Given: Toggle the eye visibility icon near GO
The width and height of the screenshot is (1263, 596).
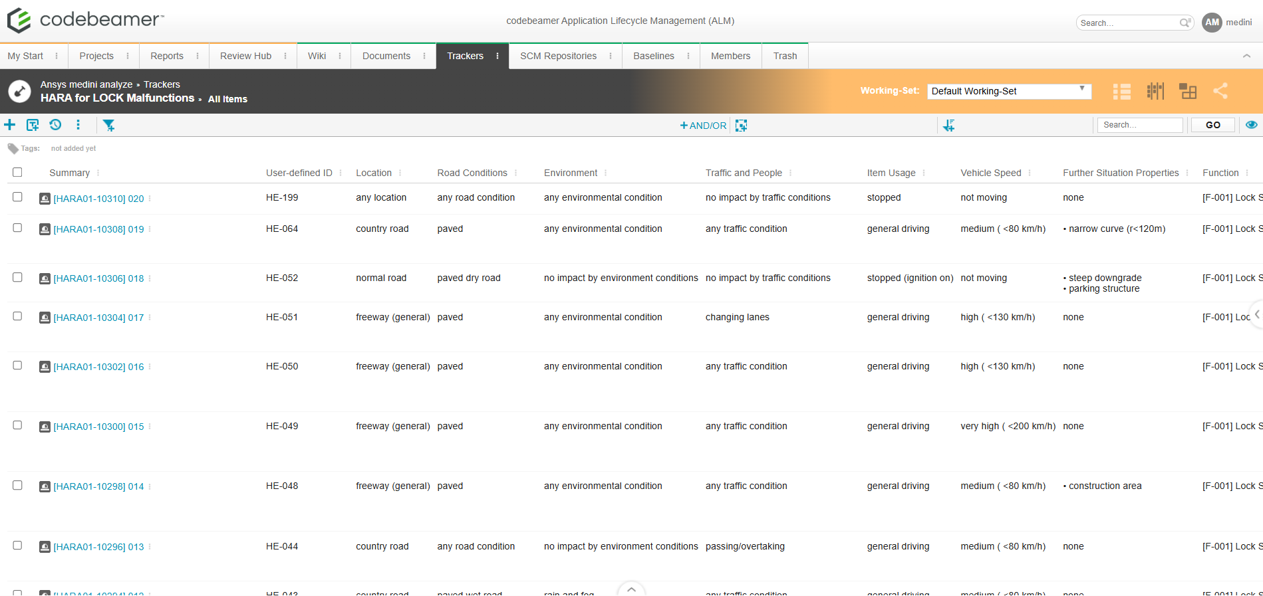Looking at the screenshot, I should [x=1251, y=125].
